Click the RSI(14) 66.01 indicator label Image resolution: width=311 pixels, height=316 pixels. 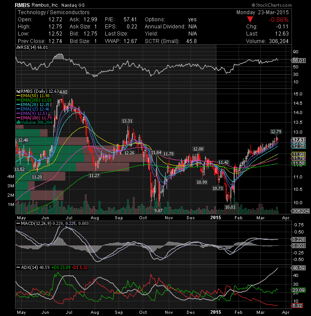click(x=32, y=47)
